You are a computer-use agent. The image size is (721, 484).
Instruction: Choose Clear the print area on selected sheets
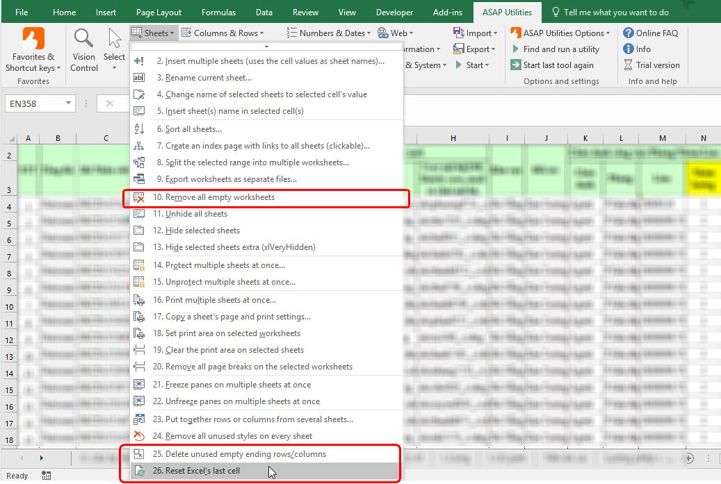pos(266,350)
